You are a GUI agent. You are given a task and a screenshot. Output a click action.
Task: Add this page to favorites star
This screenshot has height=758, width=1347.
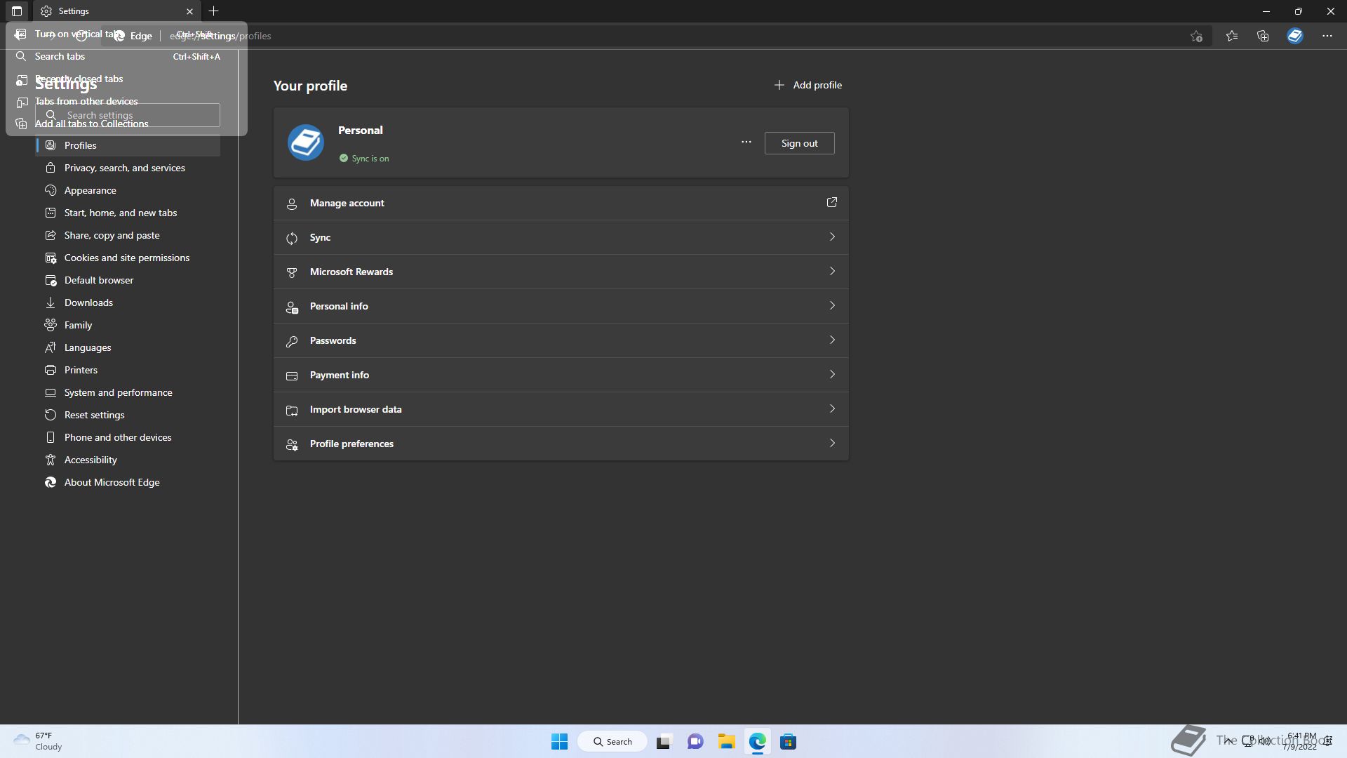(1197, 36)
